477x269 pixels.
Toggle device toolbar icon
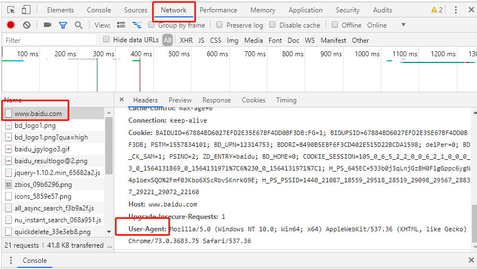coord(26,10)
